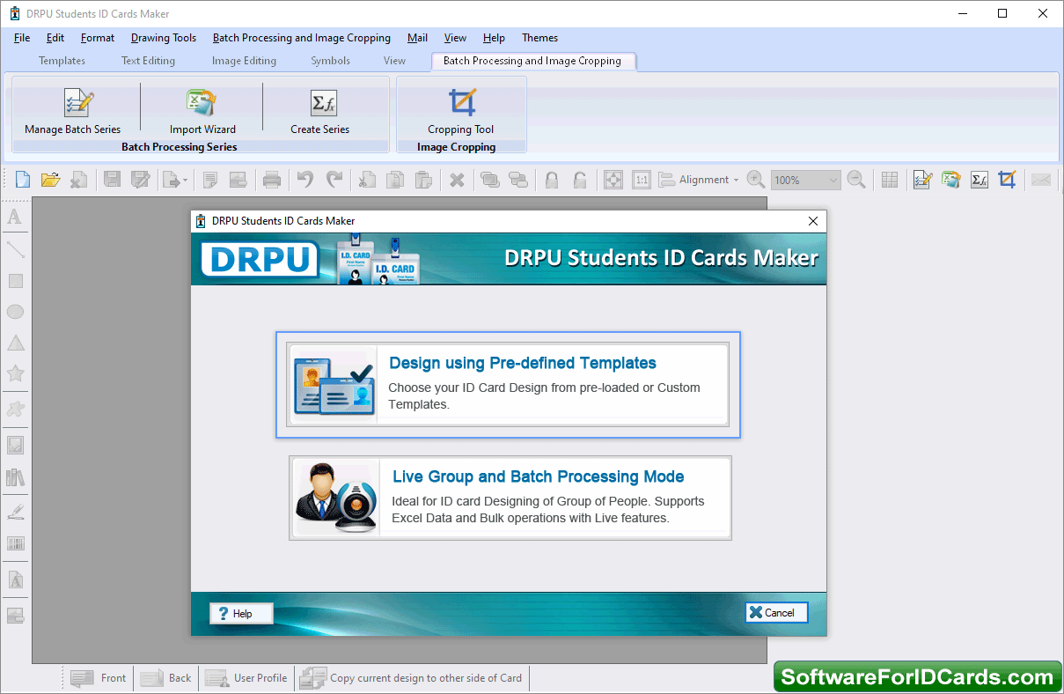Open Manage Batch Series in ribbon
1064x694 pixels.
click(x=73, y=112)
